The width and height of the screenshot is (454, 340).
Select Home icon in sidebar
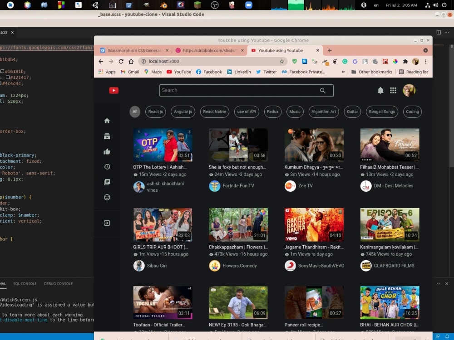[107, 121]
